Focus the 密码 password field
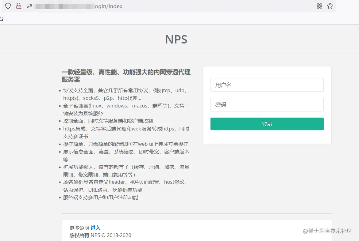This screenshot has width=359, height=241. point(267,105)
